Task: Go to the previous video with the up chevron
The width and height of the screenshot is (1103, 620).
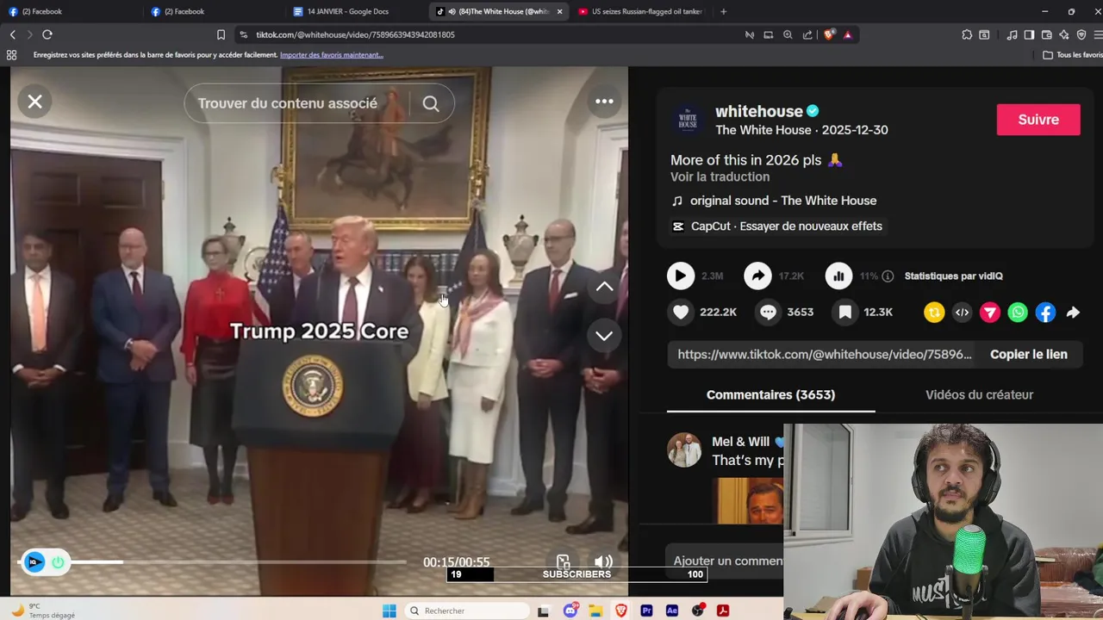Action: [x=604, y=287]
